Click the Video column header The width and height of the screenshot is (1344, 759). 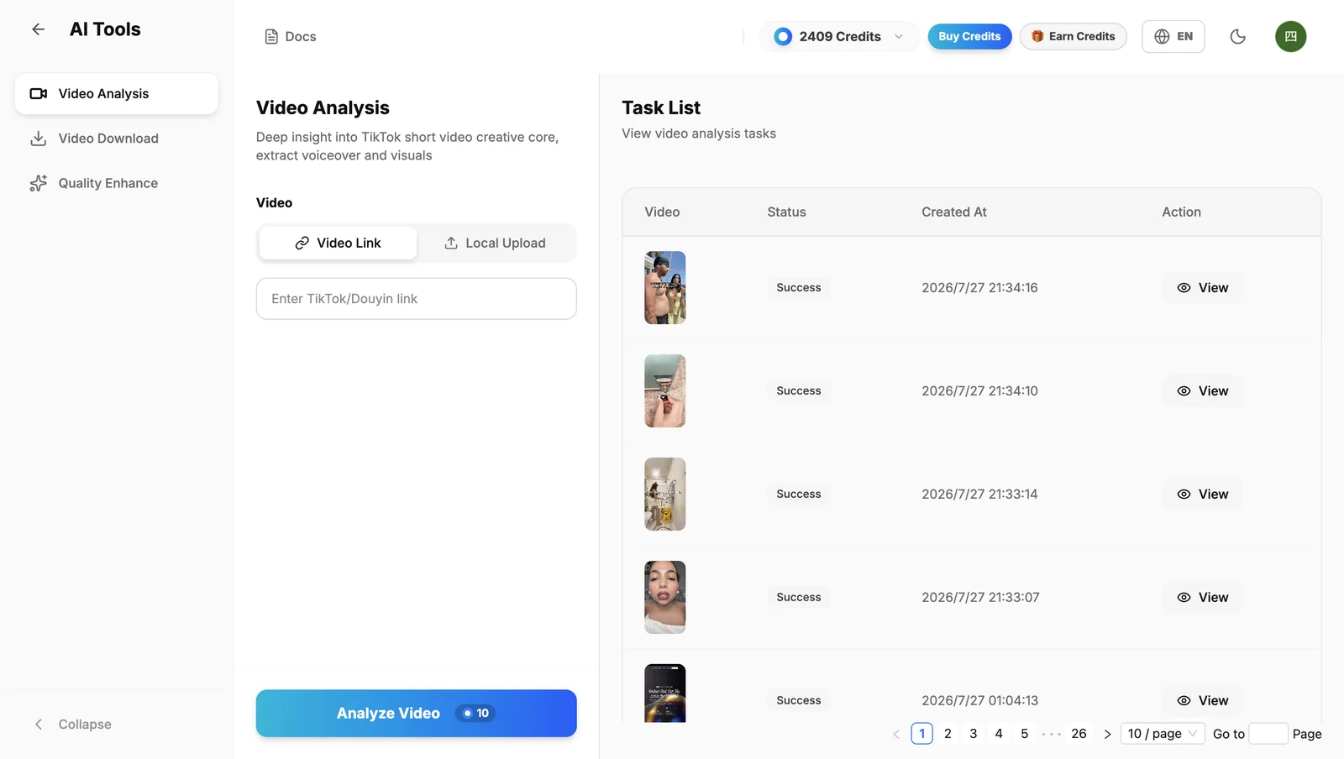tap(662, 212)
